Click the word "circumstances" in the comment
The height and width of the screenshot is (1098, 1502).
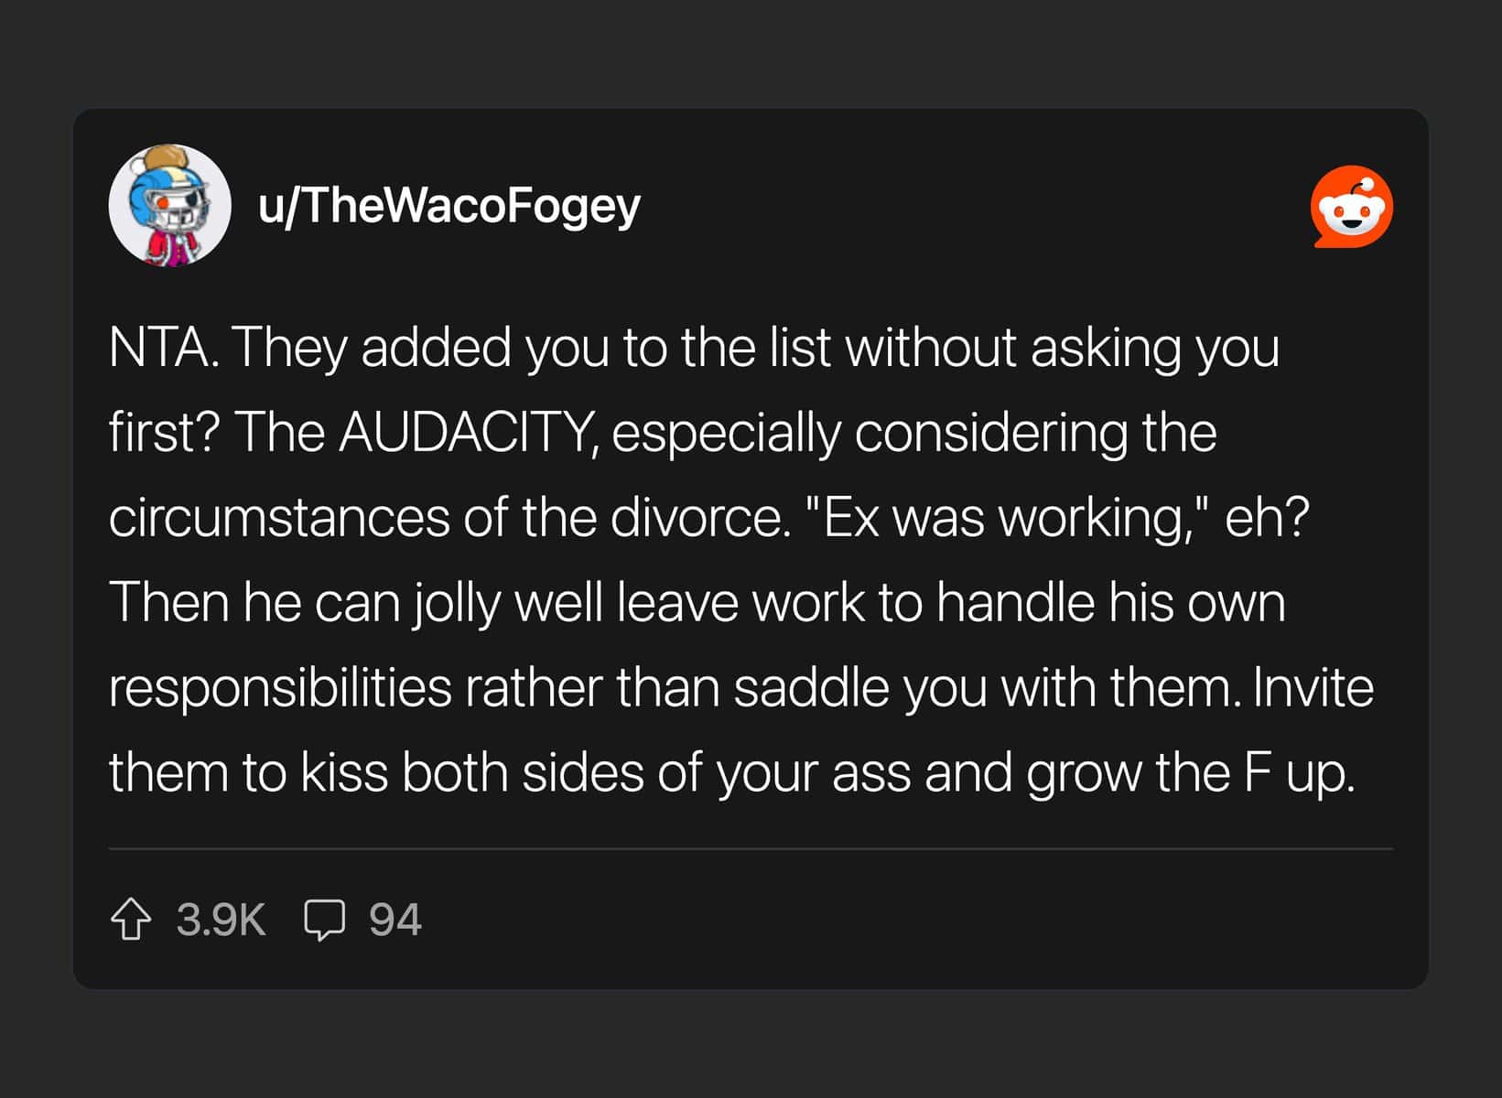[279, 518]
